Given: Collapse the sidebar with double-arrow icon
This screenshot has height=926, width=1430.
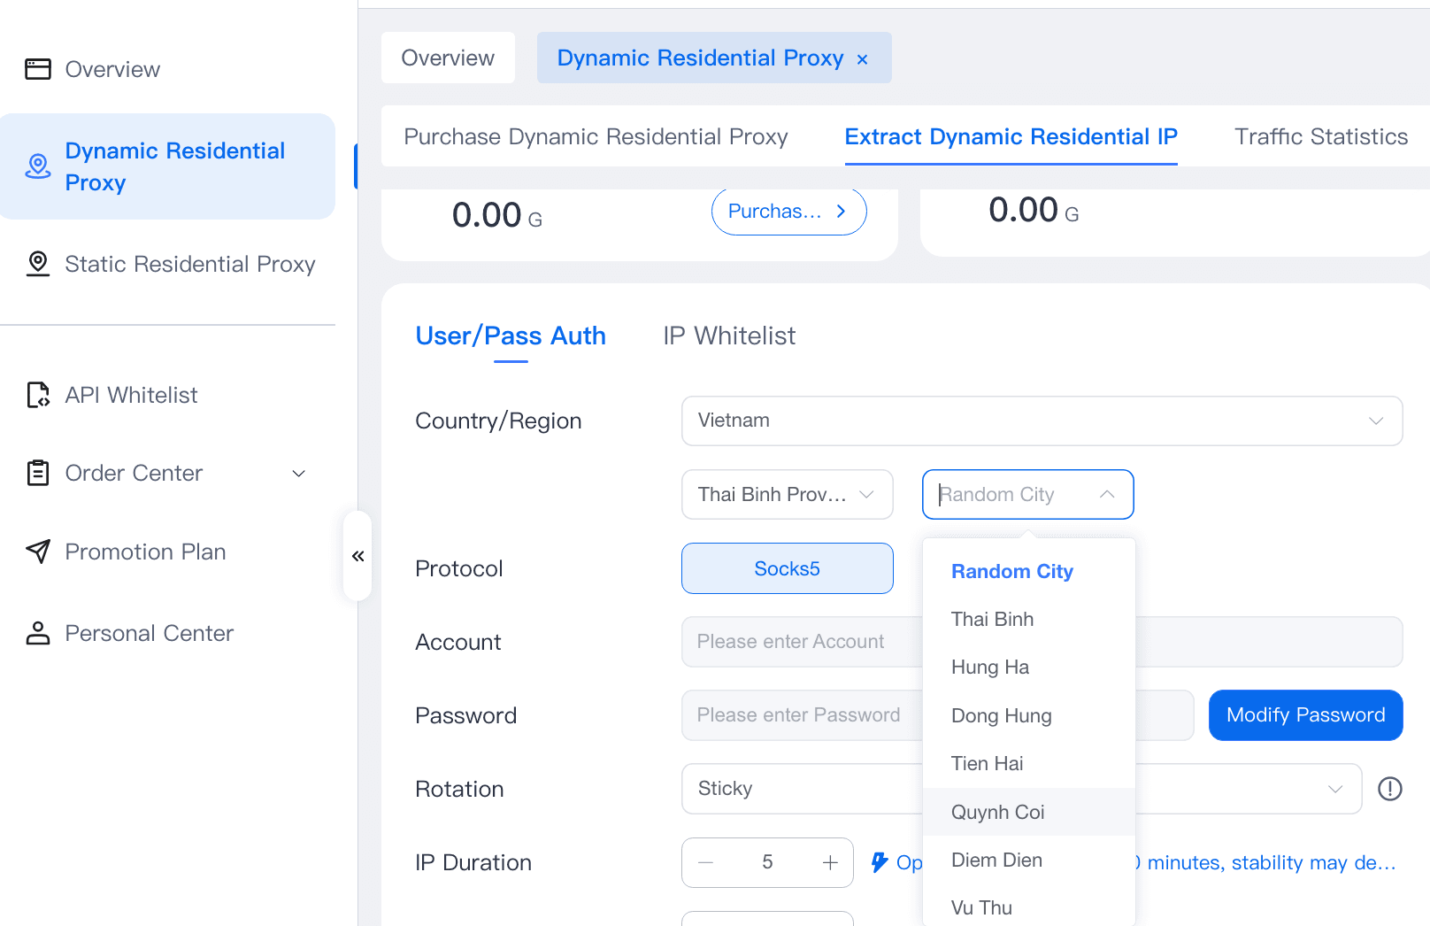Looking at the screenshot, I should click(357, 556).
